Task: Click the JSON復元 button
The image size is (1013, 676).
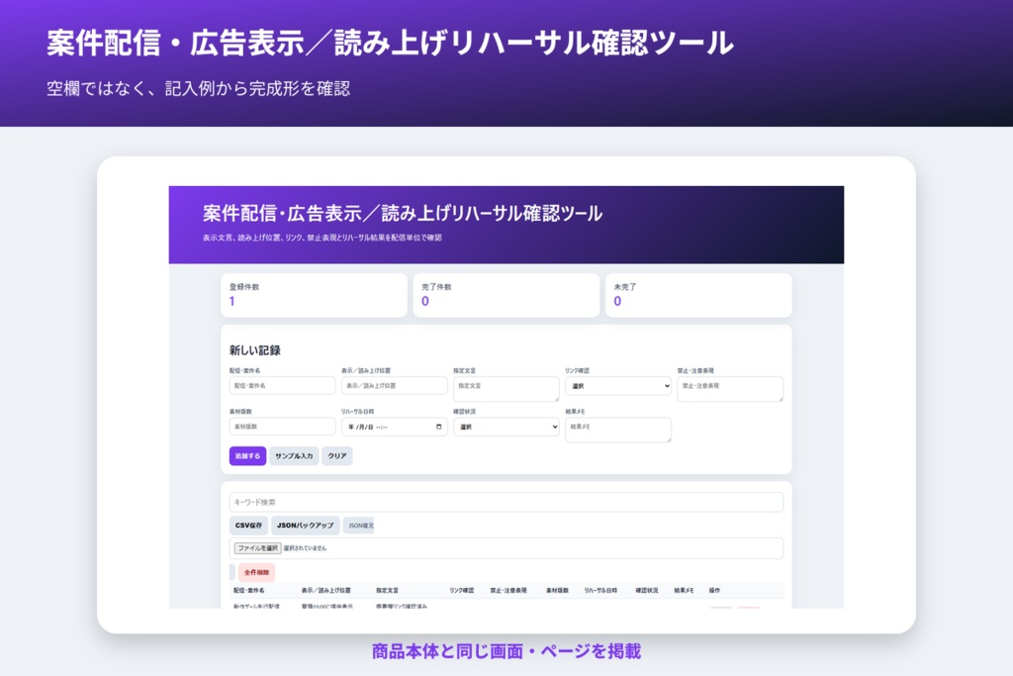Action: click(x=359, y=526)
